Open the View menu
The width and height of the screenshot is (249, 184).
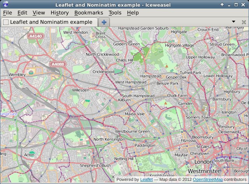[x=39, y=13]
